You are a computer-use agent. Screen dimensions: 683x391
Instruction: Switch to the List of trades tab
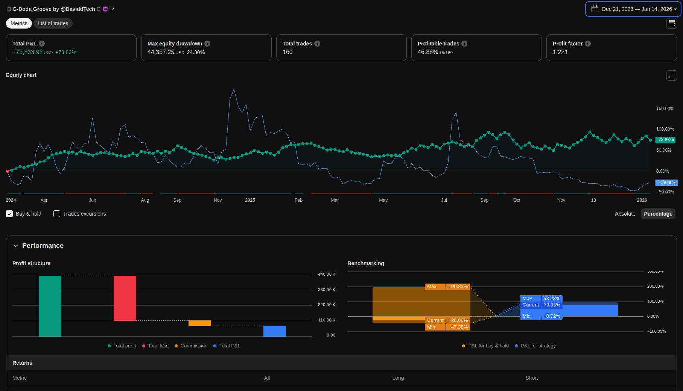(53, 23)
